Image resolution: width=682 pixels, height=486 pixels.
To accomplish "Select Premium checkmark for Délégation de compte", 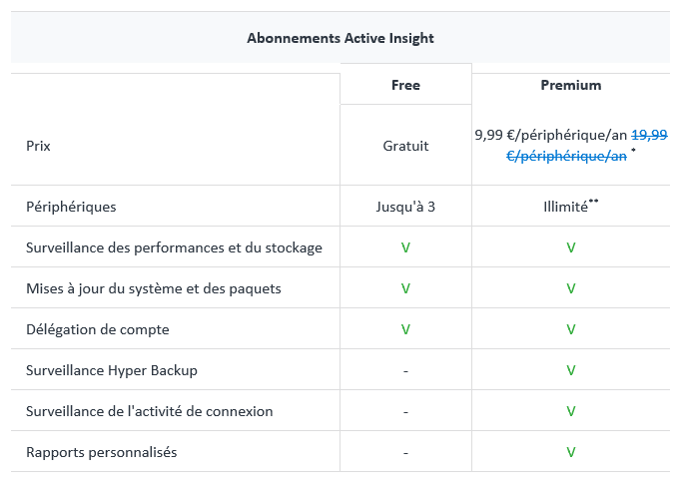I will 571,329.
